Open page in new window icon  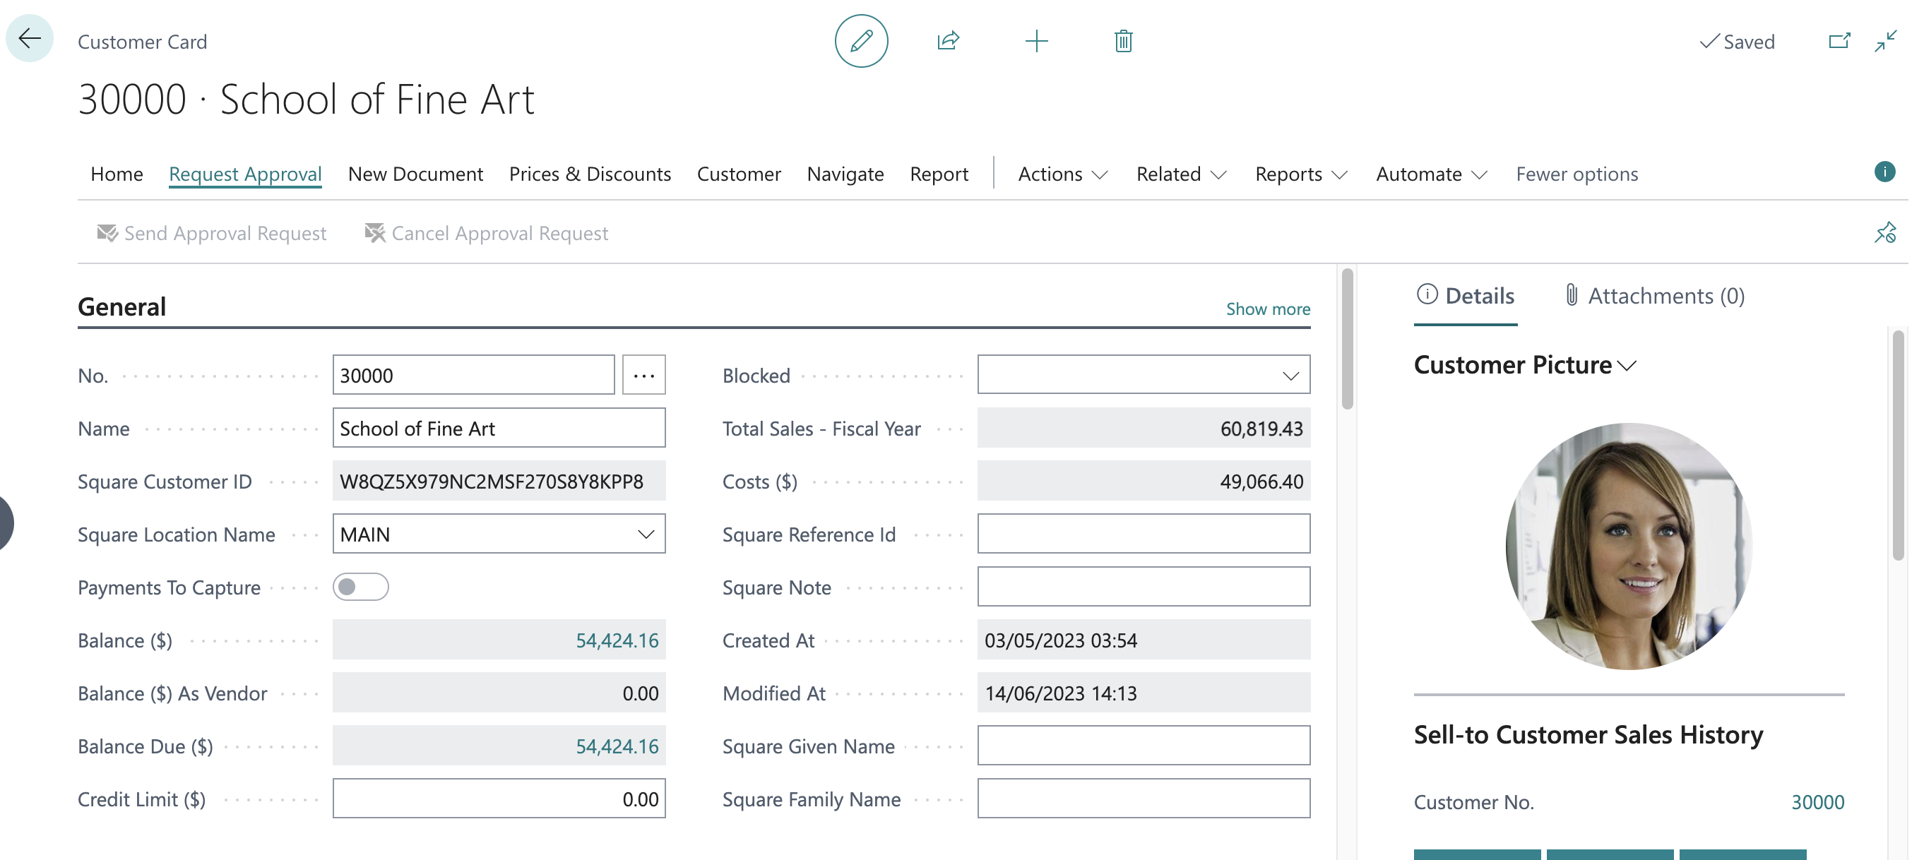coord(1839,41)
